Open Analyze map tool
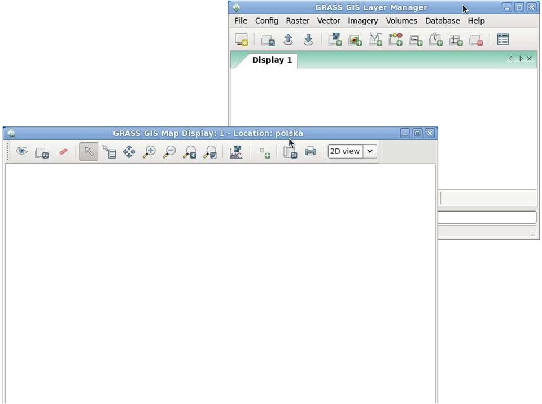 236,152
